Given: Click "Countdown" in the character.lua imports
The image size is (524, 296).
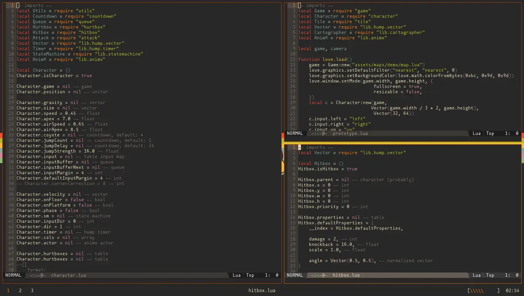Looking at the screenshot, I should (45, 16).
